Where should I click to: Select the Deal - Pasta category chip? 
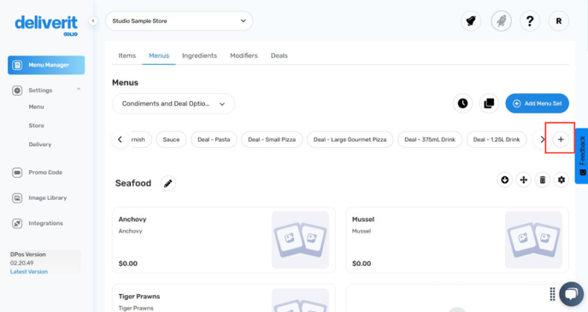coord(214,139)
